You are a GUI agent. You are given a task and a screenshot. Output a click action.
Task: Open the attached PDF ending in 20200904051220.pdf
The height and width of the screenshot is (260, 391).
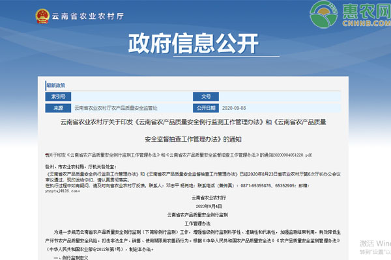tap(180, 155)
